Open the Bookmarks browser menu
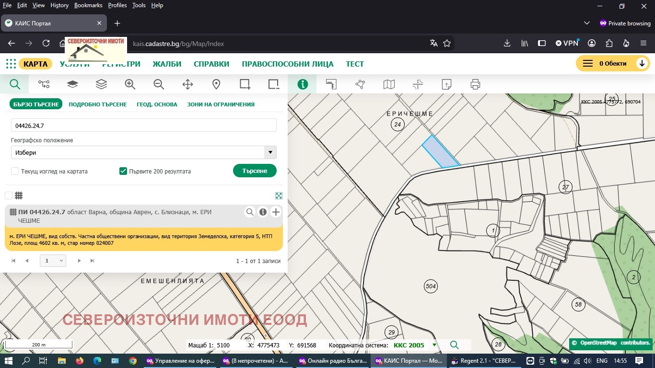 coord(88,5)
